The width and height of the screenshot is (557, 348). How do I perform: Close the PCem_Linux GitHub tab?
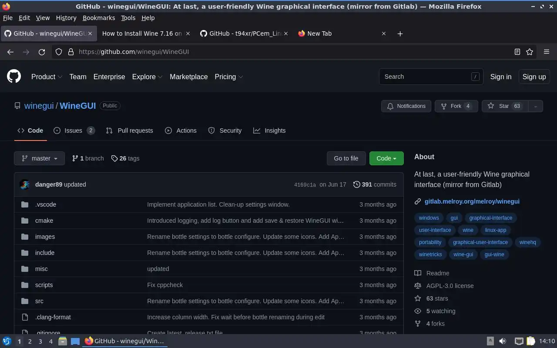coord(286,33)
